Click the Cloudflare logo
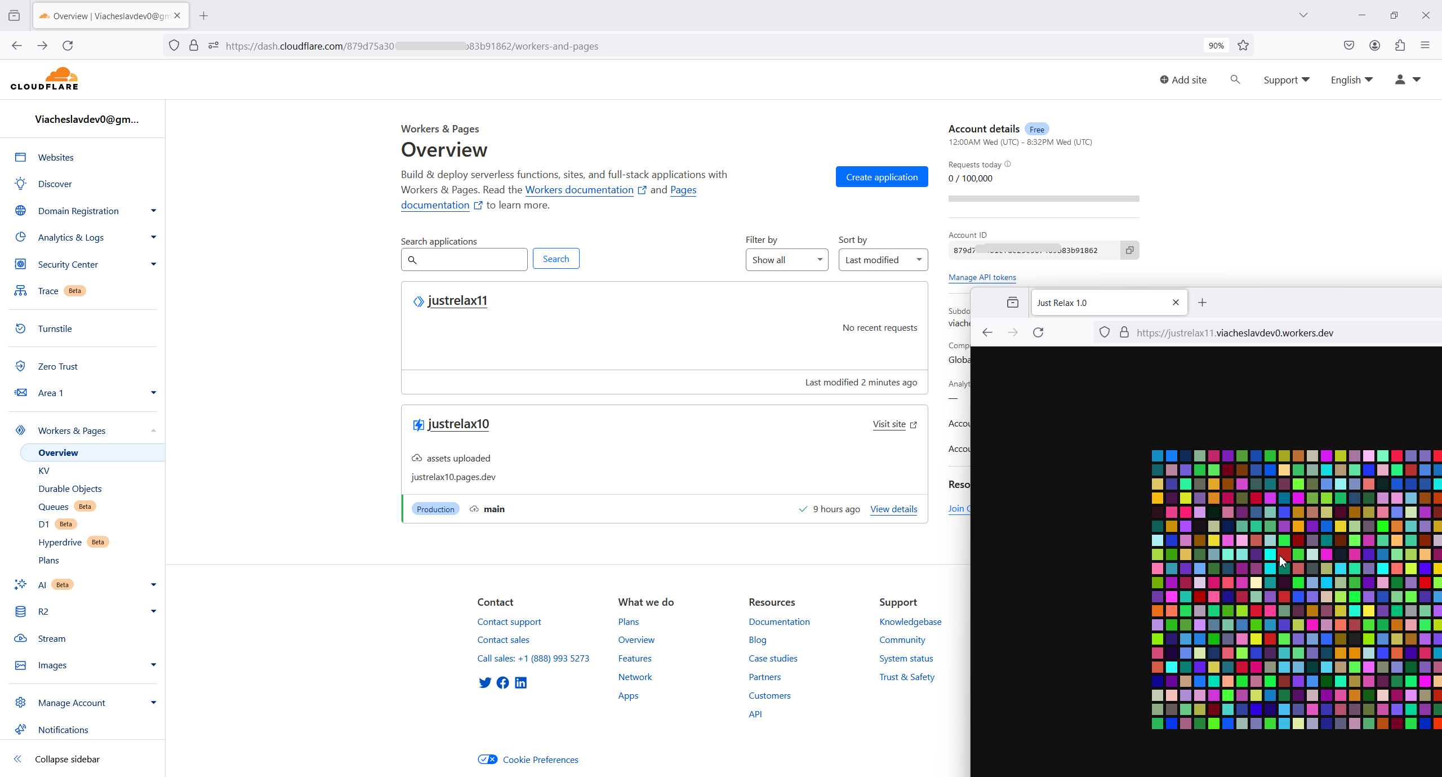The height and width of the screenshot is (777, 1442). 44,79
